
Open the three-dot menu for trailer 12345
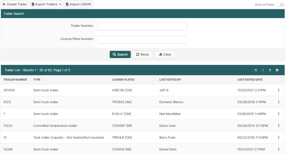278,149
